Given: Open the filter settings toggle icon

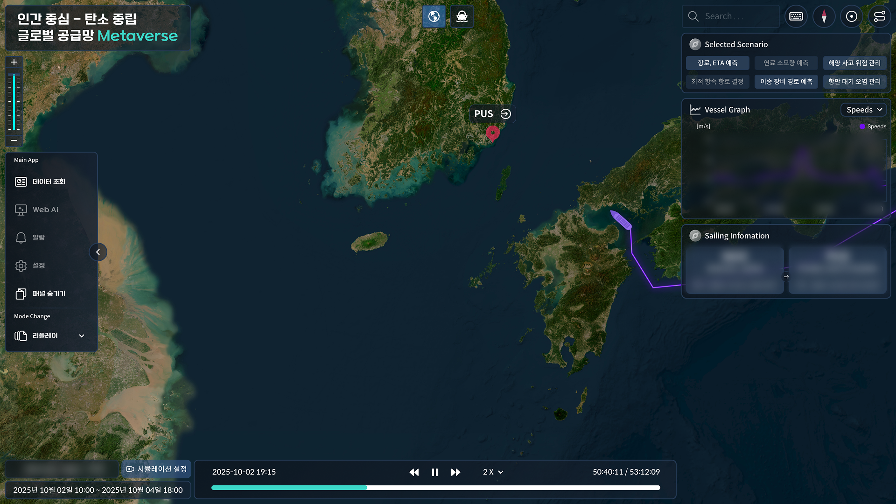Looking at the screenshot, I should coord(880,16).
